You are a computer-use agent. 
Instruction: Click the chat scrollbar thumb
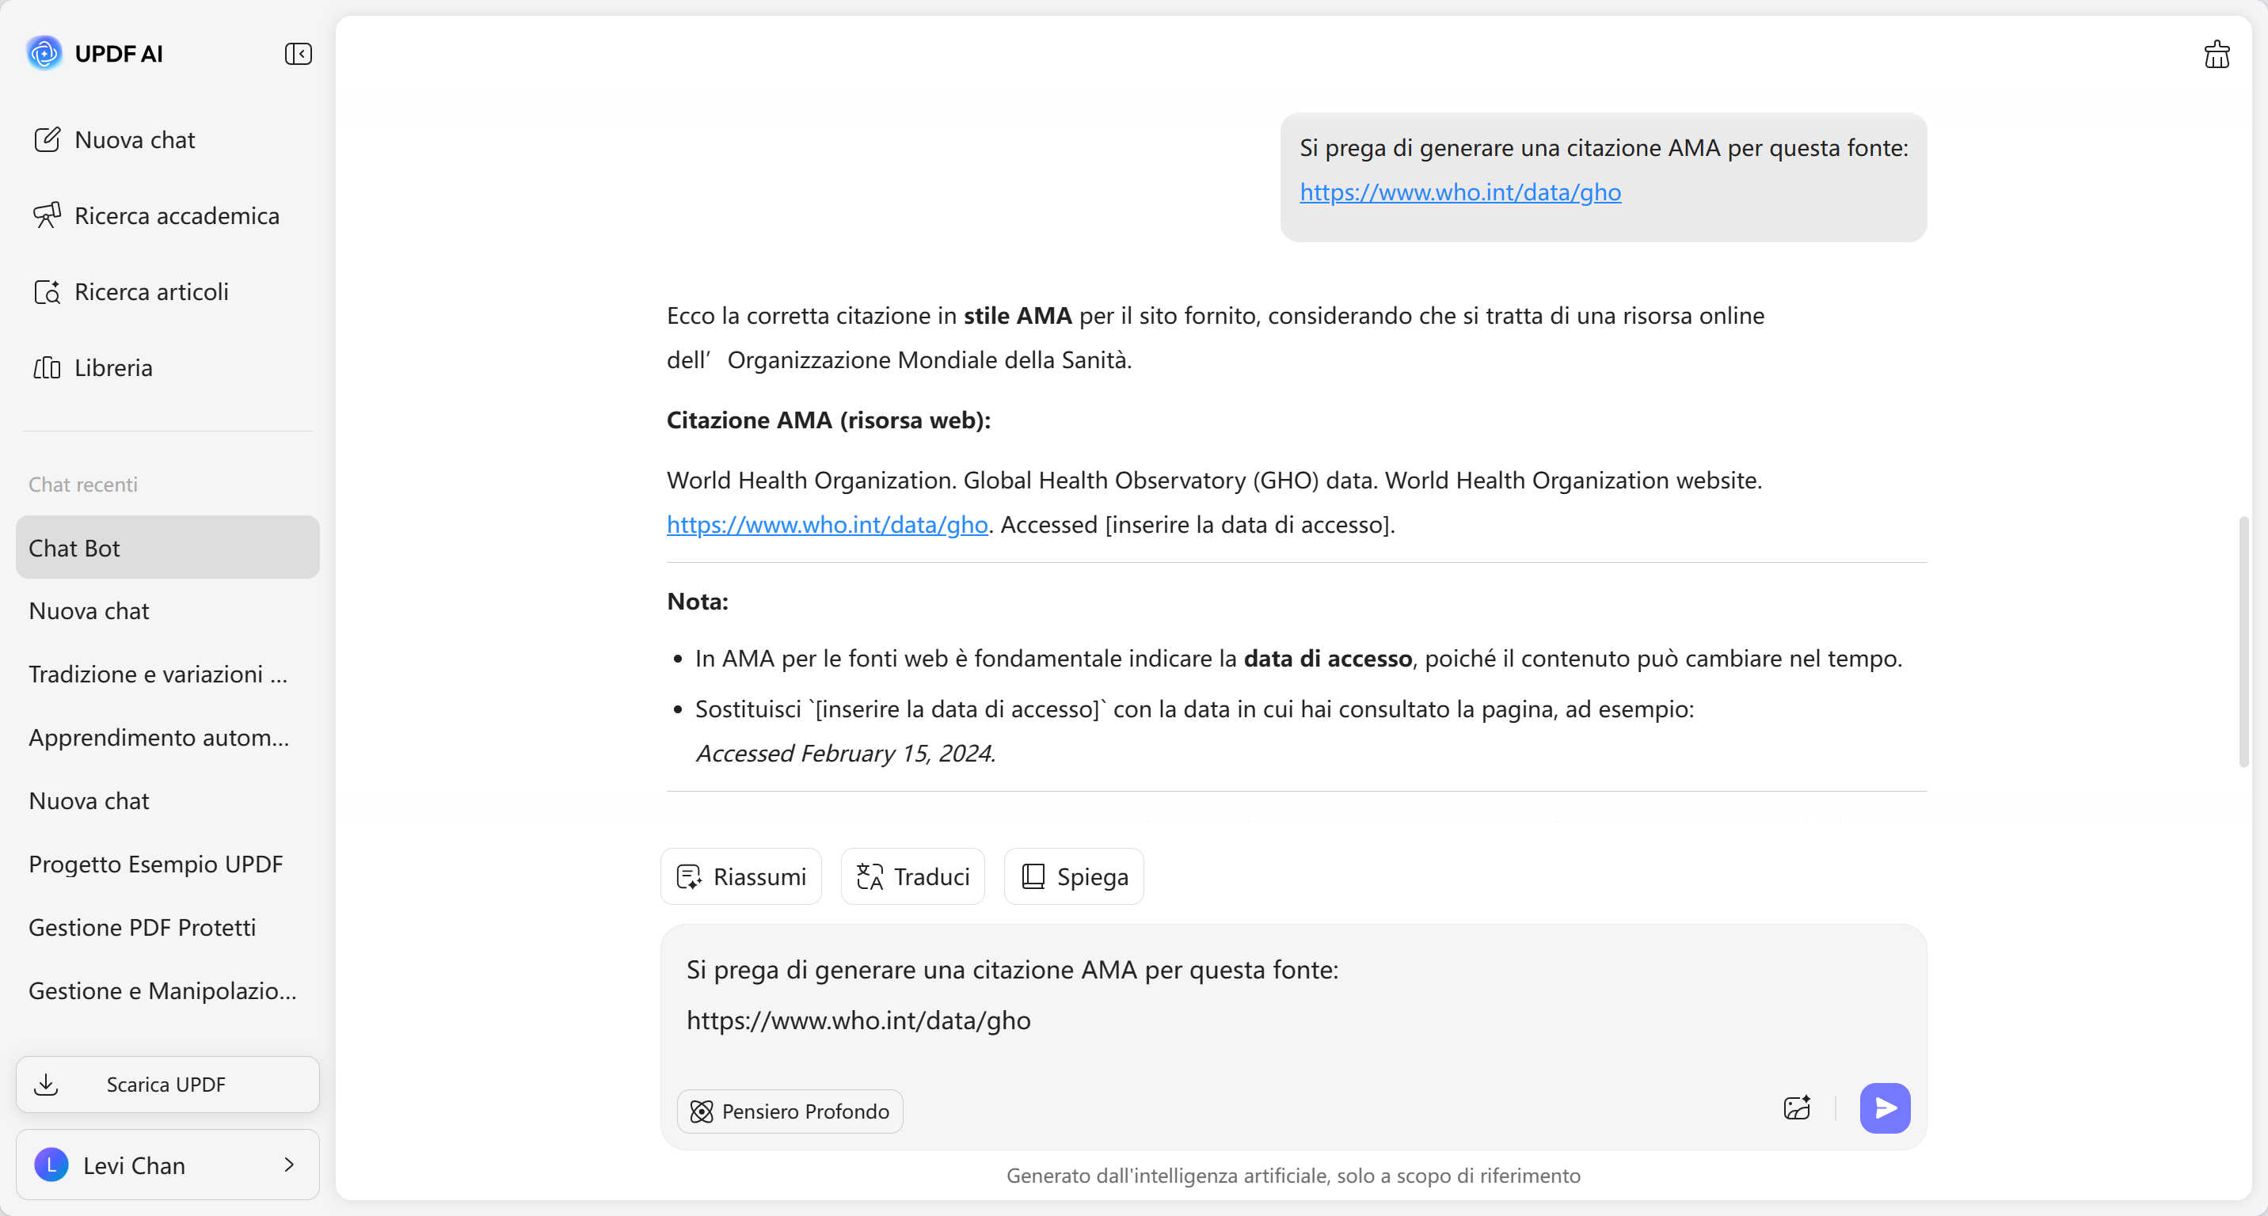(2243, 642)
